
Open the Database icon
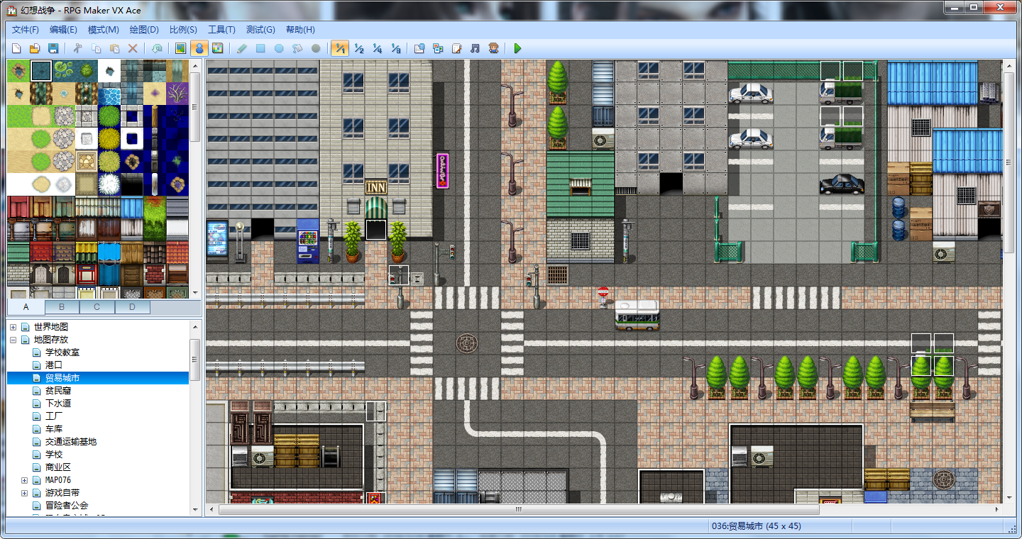click(x=419, y=48)
